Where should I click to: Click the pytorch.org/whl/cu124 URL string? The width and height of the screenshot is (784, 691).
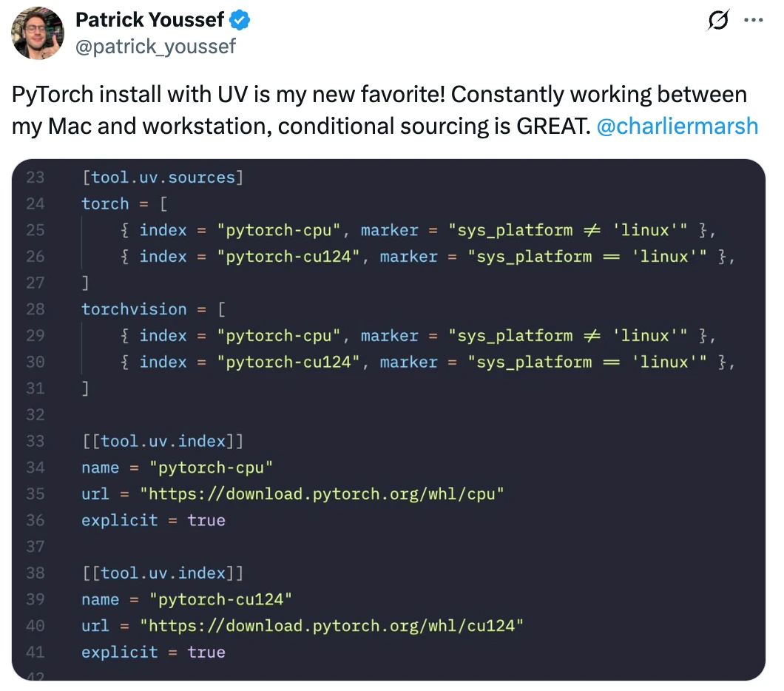pos(331,626)
